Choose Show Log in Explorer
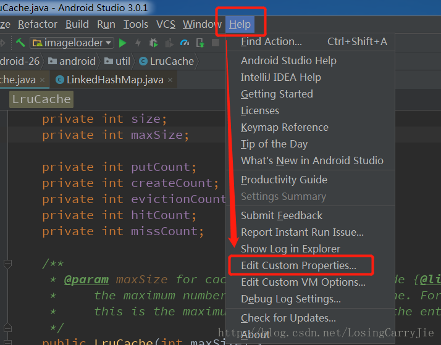This screenshot has width=441, height=345. click(x=311, y=249)
